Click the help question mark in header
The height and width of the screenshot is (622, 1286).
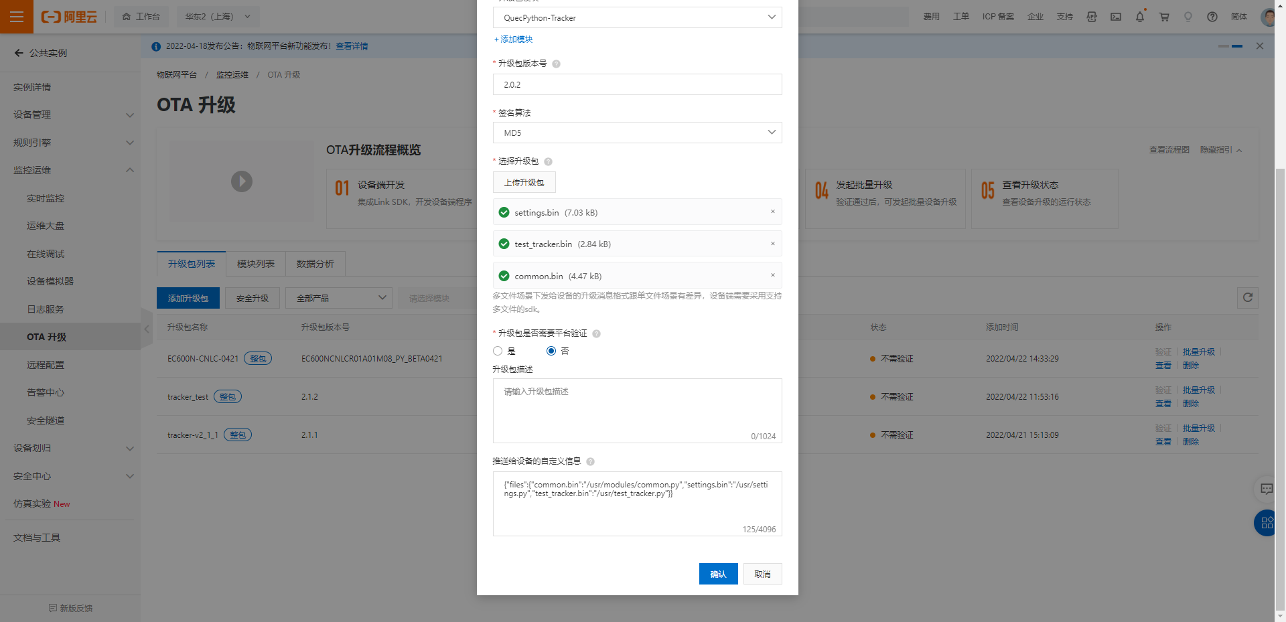pyautogui.click(x=1212, y=17)
